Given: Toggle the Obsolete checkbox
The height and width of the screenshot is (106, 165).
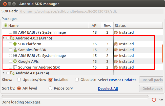Looking at the screenshot, I should click(77, 80).
